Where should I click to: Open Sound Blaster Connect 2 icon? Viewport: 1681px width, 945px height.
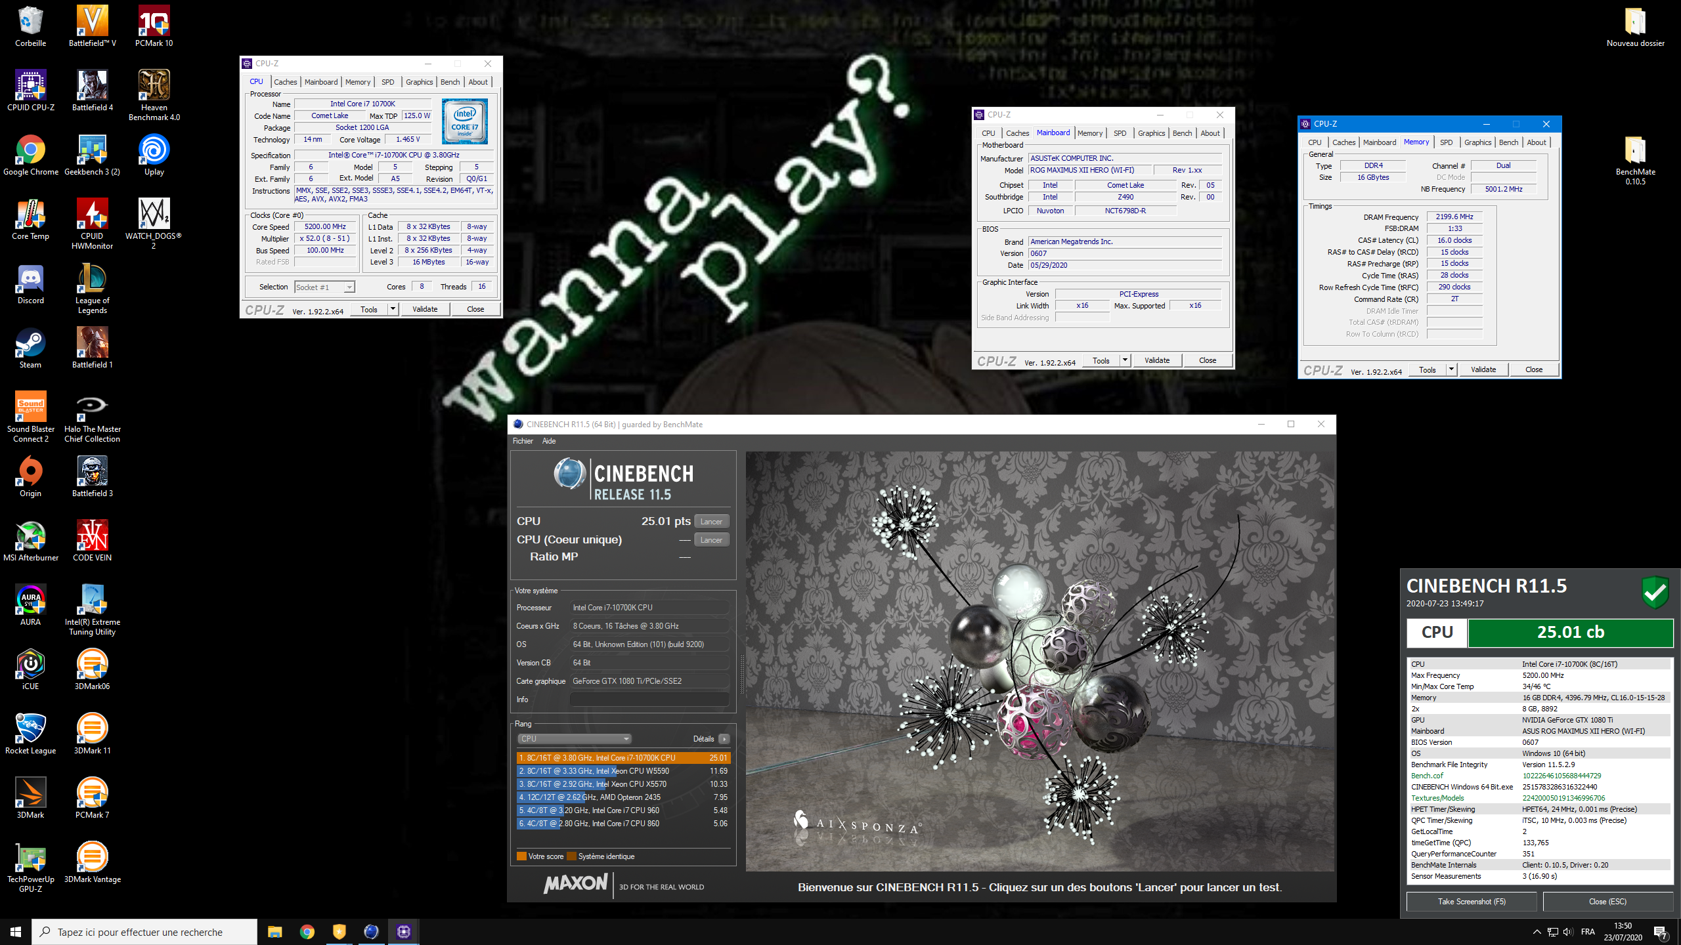click(x=30, y=417)
